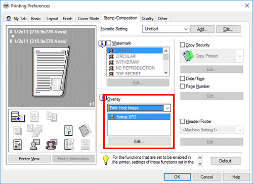253x184 pixels.
Task: Tick the Copy Security checkbox
Action: coord(182,45)
